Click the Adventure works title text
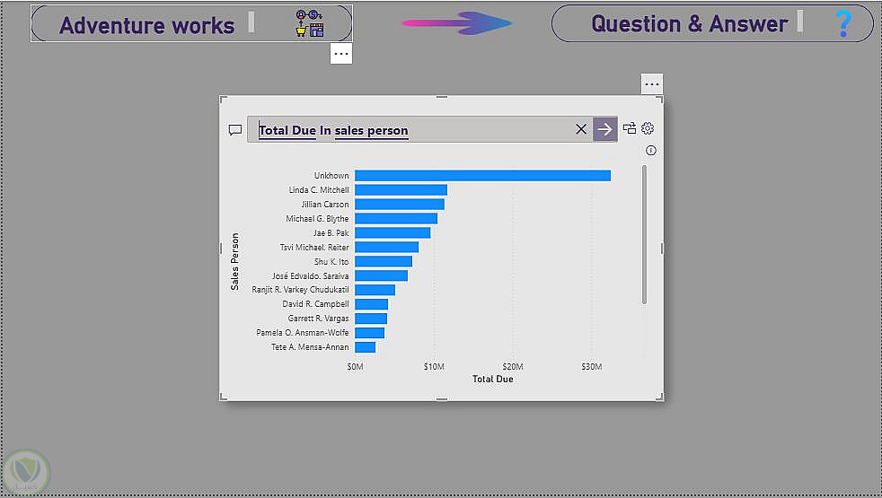882x498 pixels. click(x=146, y=25)
